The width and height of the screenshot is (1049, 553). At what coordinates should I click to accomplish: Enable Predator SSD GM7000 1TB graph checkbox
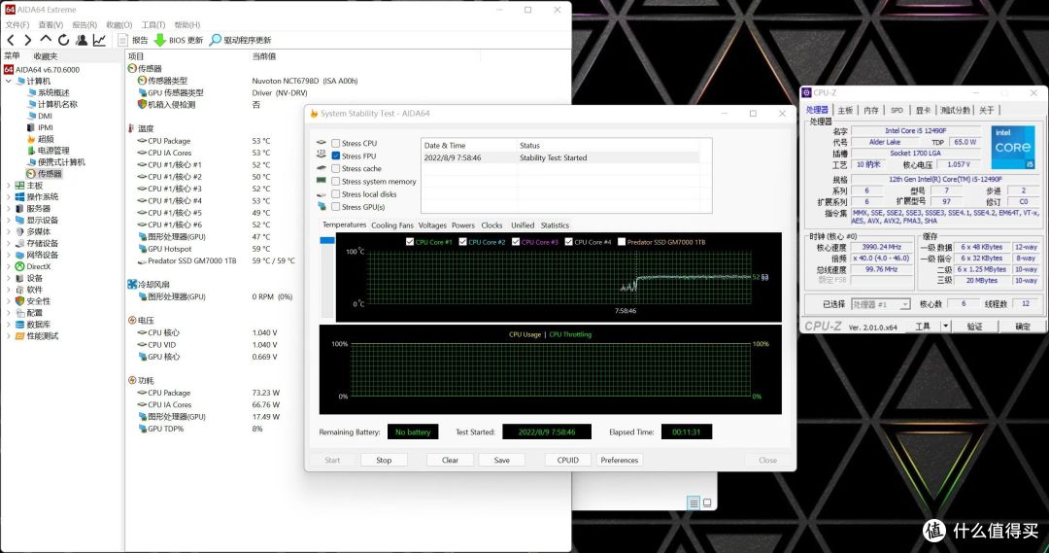coord(622,242)
